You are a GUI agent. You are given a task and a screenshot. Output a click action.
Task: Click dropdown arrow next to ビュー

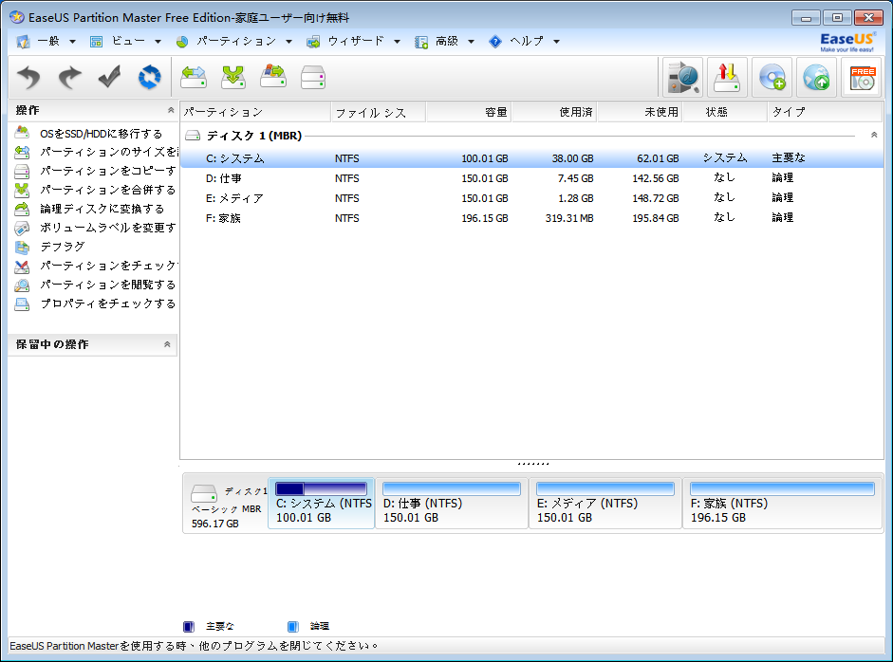point(158,42)
